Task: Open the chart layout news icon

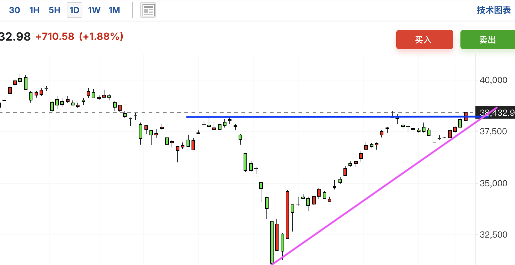Action: coord(148,10)
